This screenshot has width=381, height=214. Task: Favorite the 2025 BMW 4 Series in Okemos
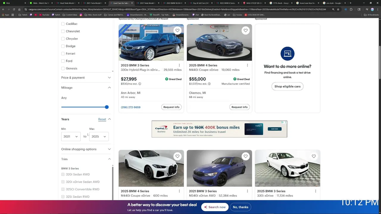click(x=246, y=30)
